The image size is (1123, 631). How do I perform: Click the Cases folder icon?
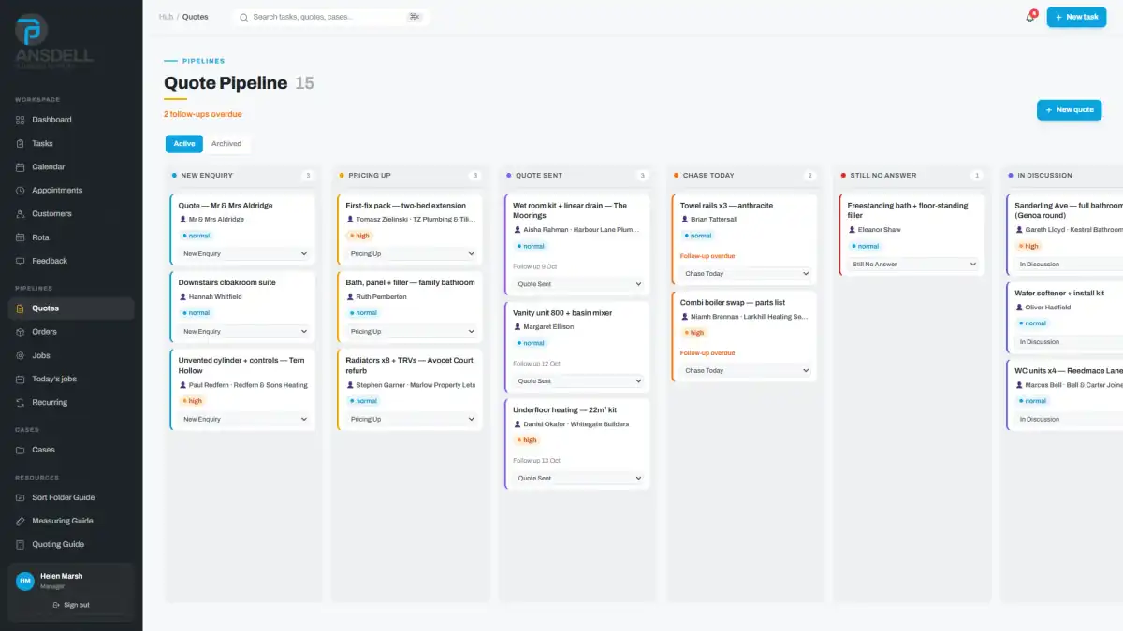pos(21,450)
